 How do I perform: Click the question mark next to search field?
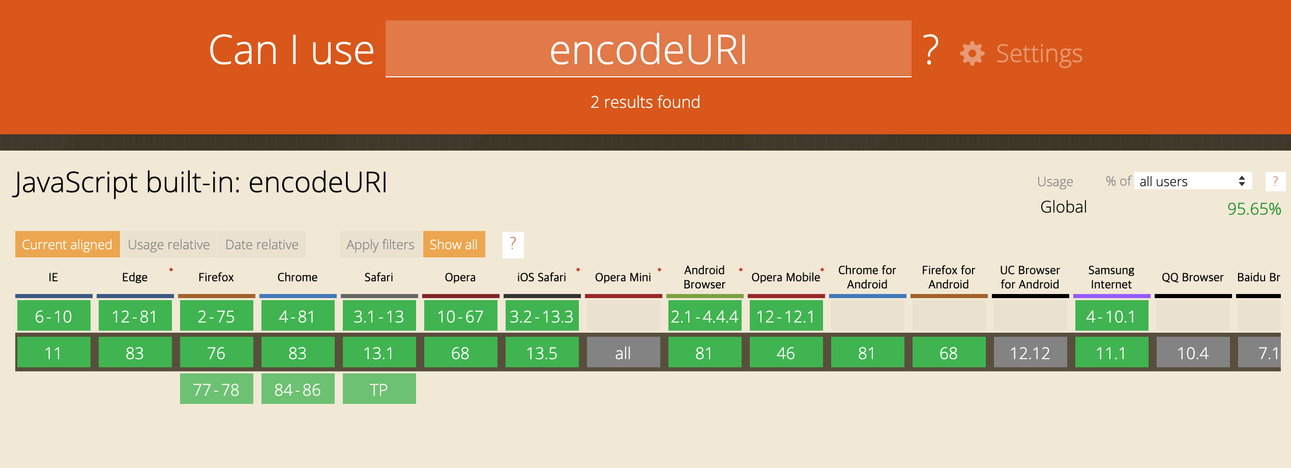pyautogui.click(x=930, y=50)
